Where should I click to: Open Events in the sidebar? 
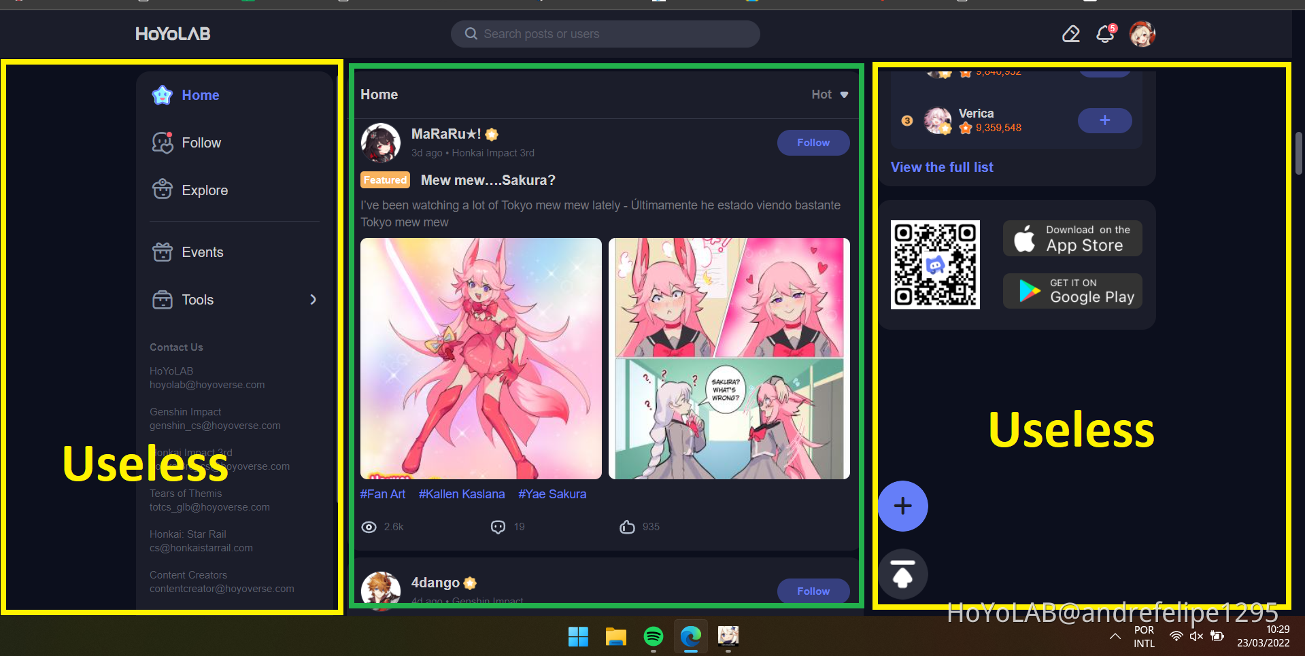(202, 252)
